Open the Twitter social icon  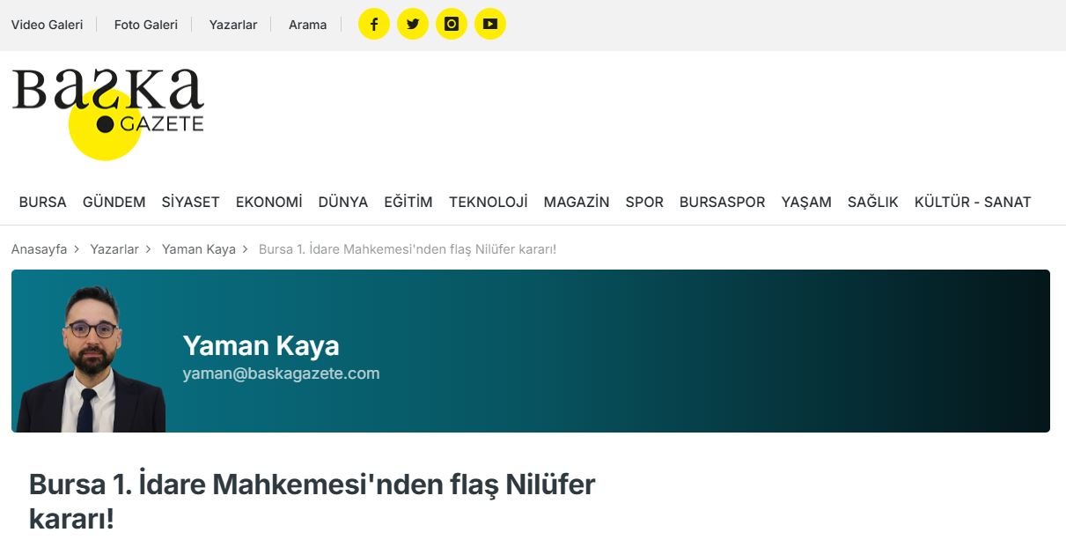[412, 25]
